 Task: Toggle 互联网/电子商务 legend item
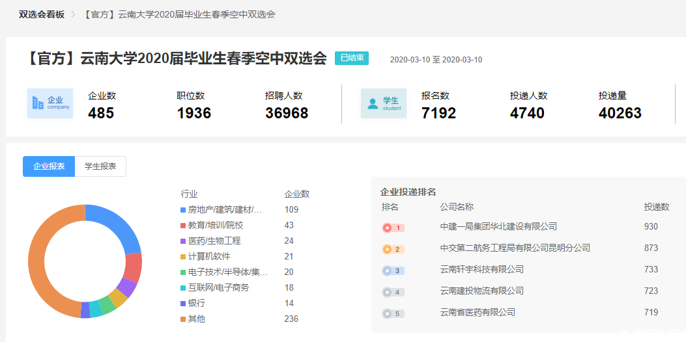coord(218,287)
